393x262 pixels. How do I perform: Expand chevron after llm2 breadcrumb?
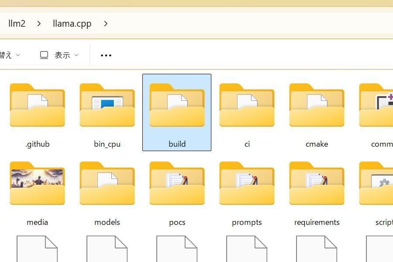click(x=39, y=24)
